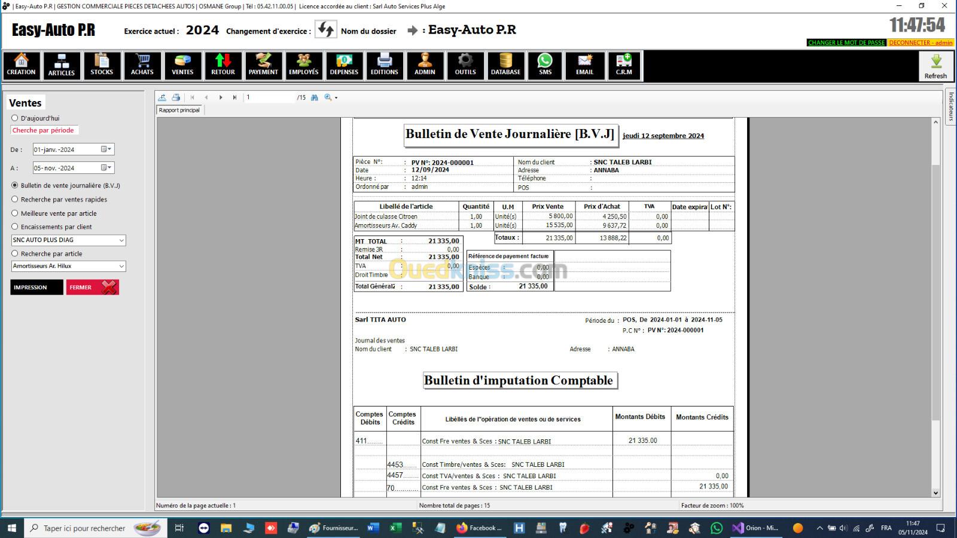Select the D'aujourd'hui radio option
The image size is (957, 538).
pyautogui.click(x=15, y=118)
